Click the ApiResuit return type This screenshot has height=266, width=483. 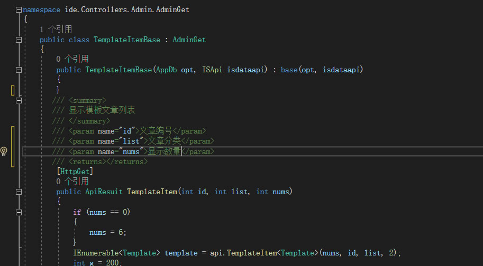tap(104, 192)
